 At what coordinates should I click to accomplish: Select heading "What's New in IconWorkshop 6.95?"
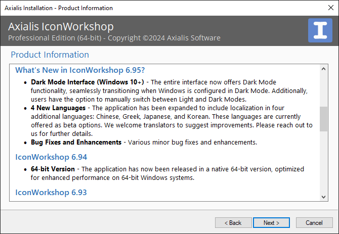[x=80, y=70]
